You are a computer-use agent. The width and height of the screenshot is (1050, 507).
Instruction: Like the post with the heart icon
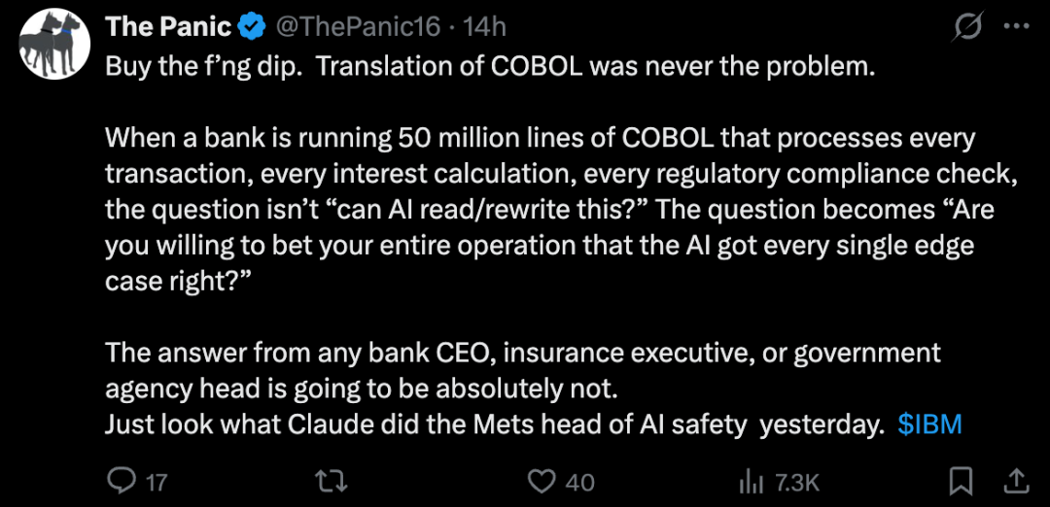coord(541,481)
